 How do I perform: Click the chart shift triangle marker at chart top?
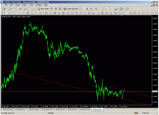click(x=122, y=16)
